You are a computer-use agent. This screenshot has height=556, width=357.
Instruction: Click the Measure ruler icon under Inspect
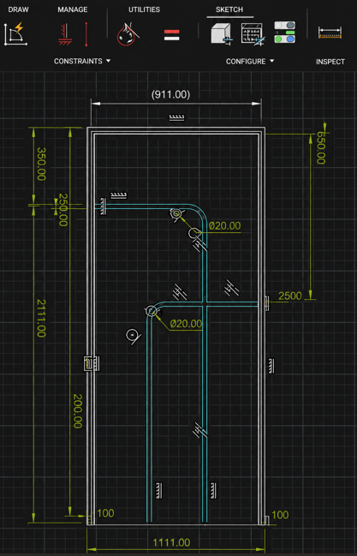click(330, 33)
